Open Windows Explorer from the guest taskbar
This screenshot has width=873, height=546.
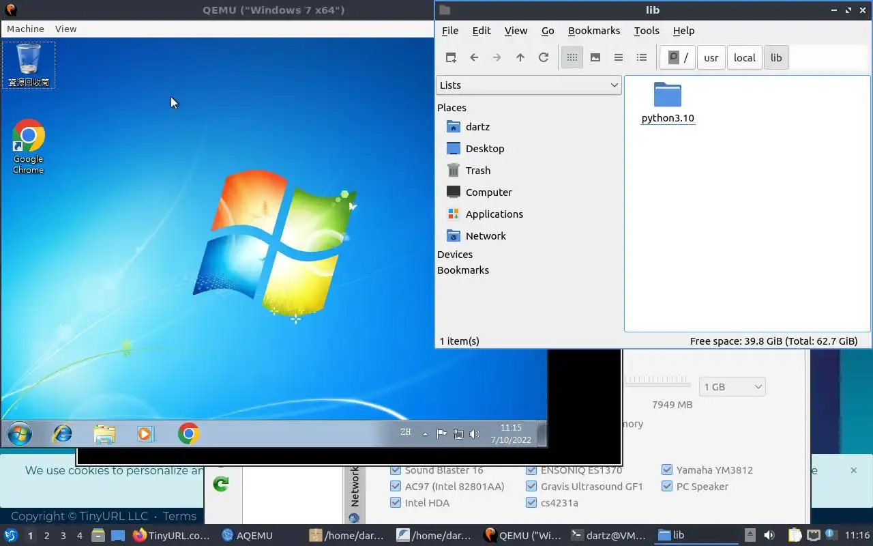pyautogui.click(x=104, y=433)
